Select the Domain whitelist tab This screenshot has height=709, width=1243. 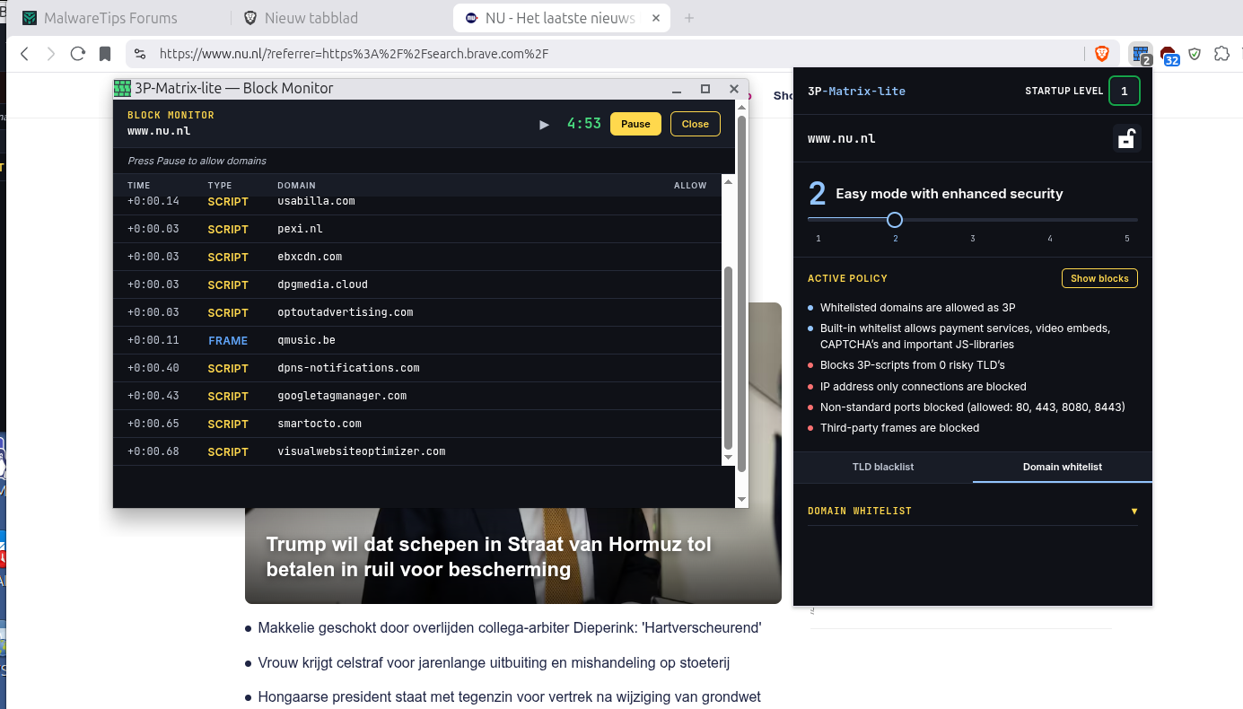pos(1063,467)
